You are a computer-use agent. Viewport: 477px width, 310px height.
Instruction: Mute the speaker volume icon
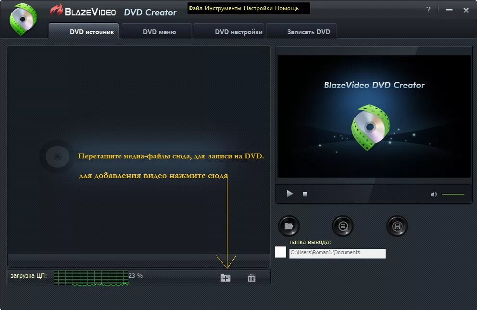pos(434,194)
